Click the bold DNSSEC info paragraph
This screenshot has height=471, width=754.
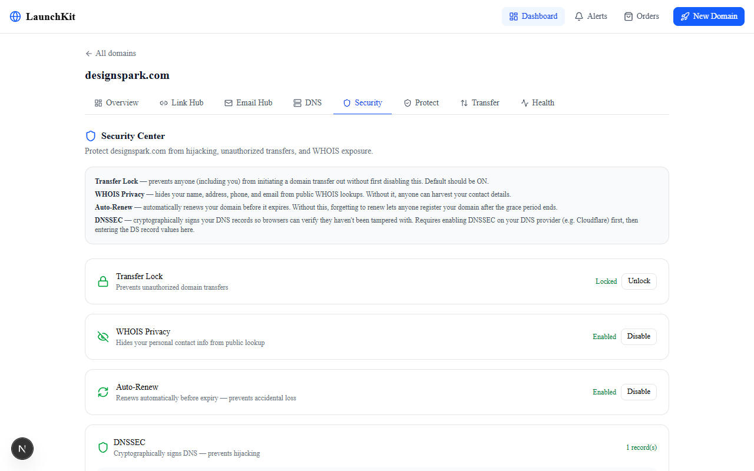(x=366, y=225)
